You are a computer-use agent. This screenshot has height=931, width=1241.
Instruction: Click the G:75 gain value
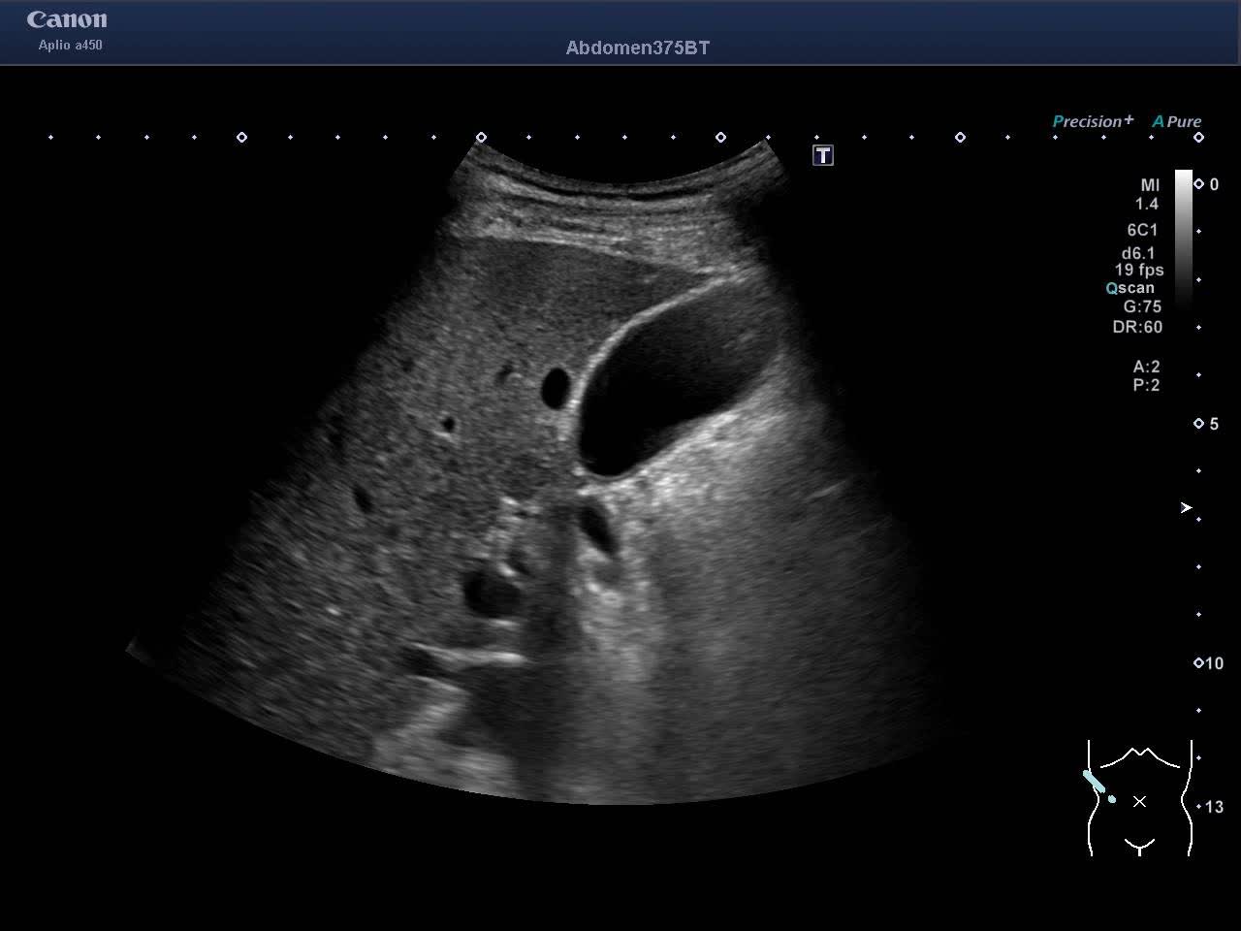tap(1142, 306)
